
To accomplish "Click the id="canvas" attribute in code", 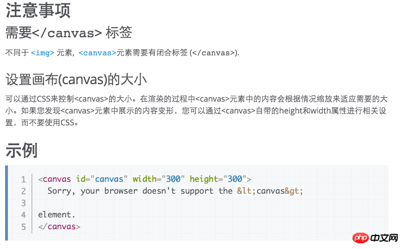I will coord(102,179).
